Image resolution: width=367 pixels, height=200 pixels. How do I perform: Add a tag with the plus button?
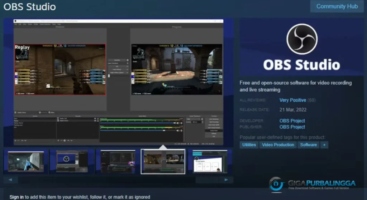tap(324, 145)
